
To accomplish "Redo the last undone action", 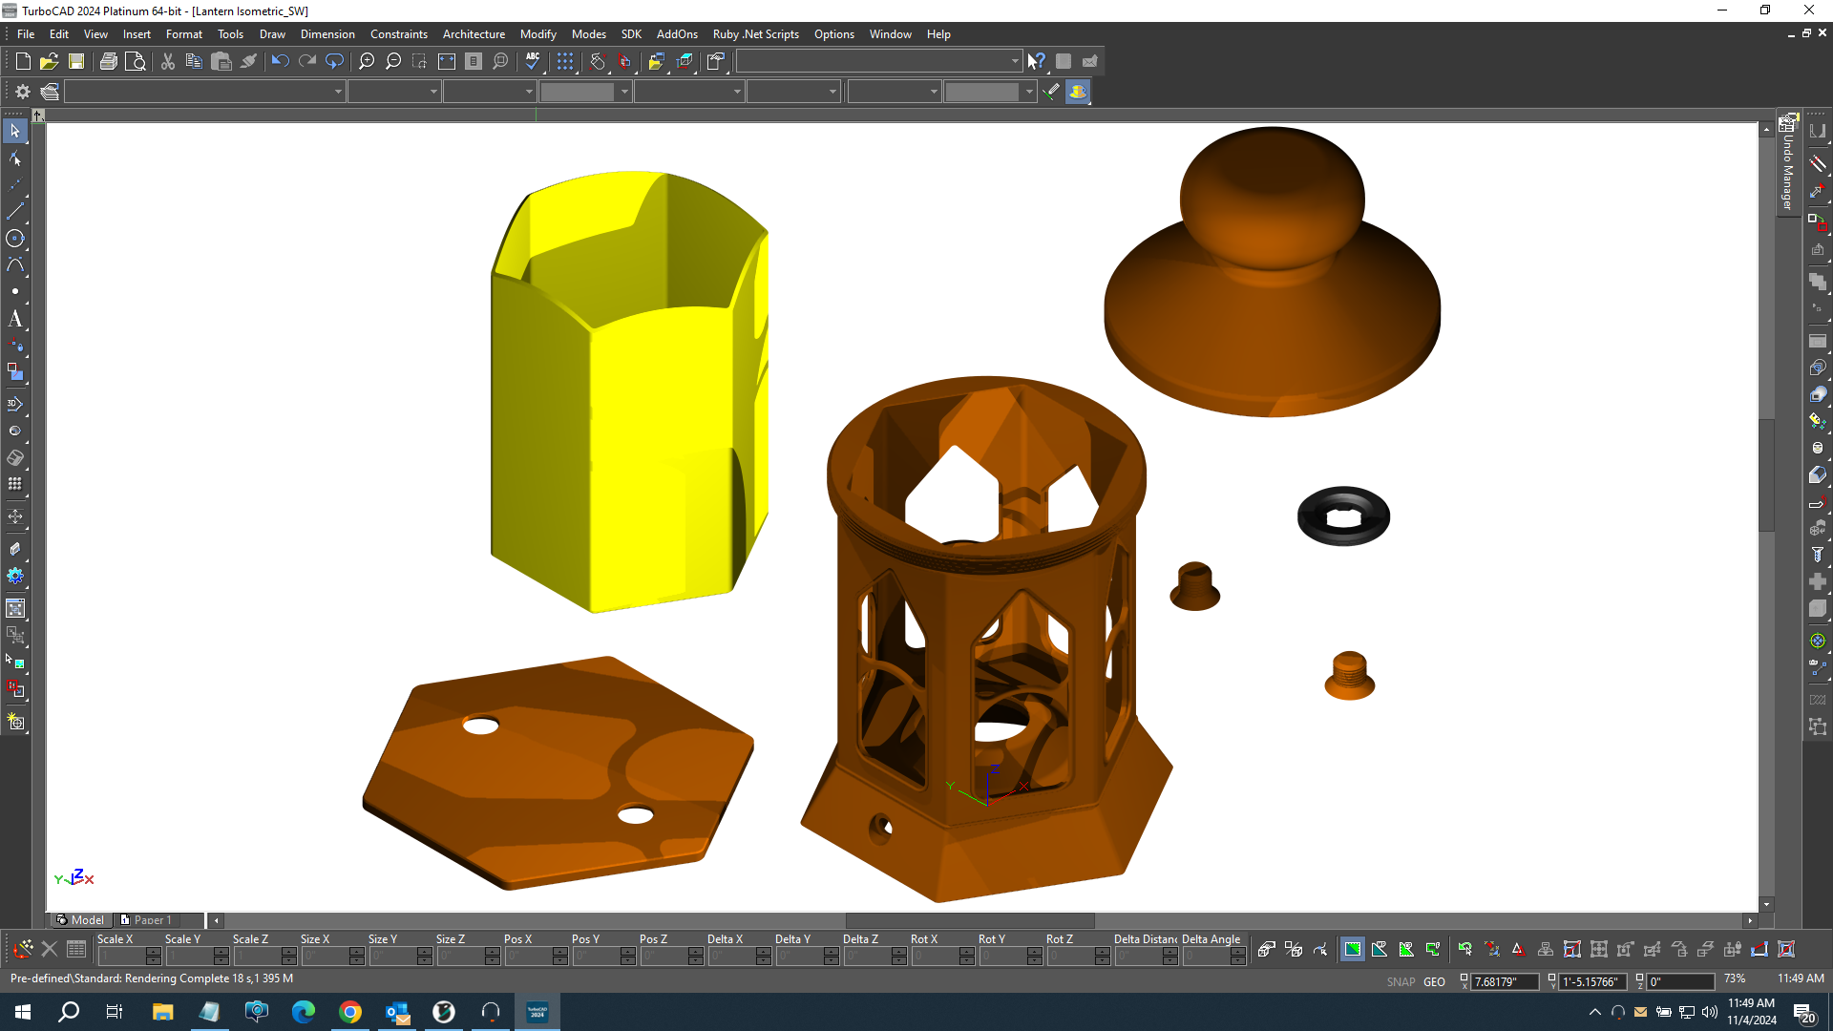I will (x=307, y=61).
